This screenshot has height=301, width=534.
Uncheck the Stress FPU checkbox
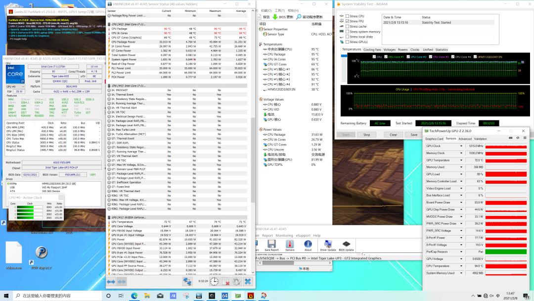[x=348, y=21]
